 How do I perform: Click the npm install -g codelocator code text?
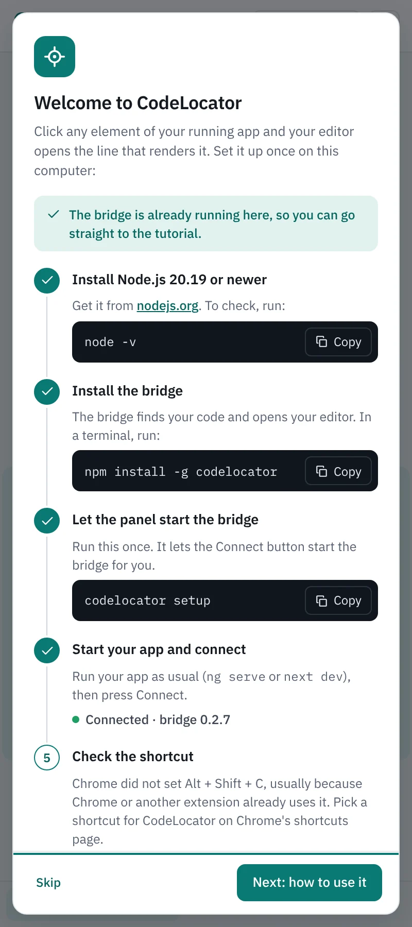tap(181, 472)
